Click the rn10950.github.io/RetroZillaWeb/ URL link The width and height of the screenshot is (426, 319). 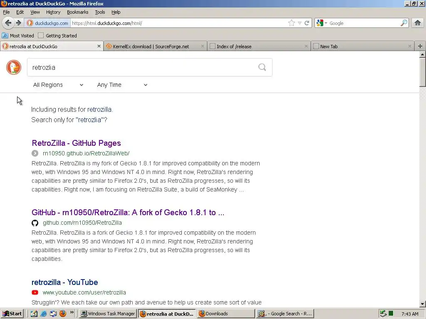tap(86, 153)
